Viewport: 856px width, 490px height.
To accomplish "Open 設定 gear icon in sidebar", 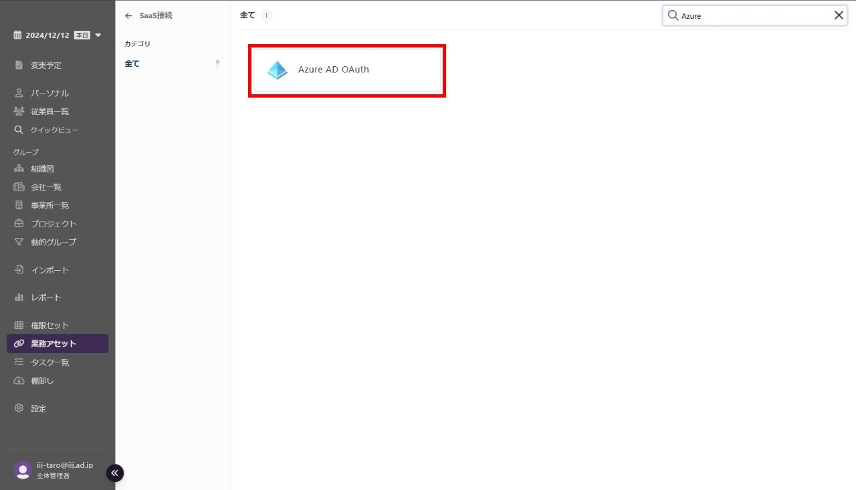I will coord(19,408).
